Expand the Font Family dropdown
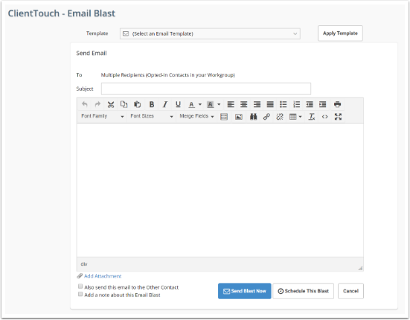Screen dimensions: 410x320 click(103, 116)
